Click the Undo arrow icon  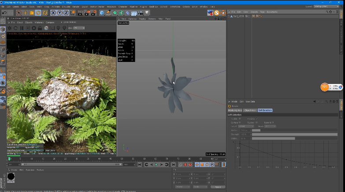tap(4, 13)
